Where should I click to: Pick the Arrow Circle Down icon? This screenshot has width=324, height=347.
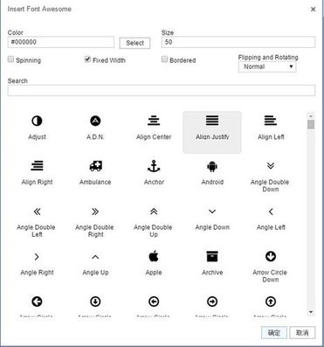[271, 256]
